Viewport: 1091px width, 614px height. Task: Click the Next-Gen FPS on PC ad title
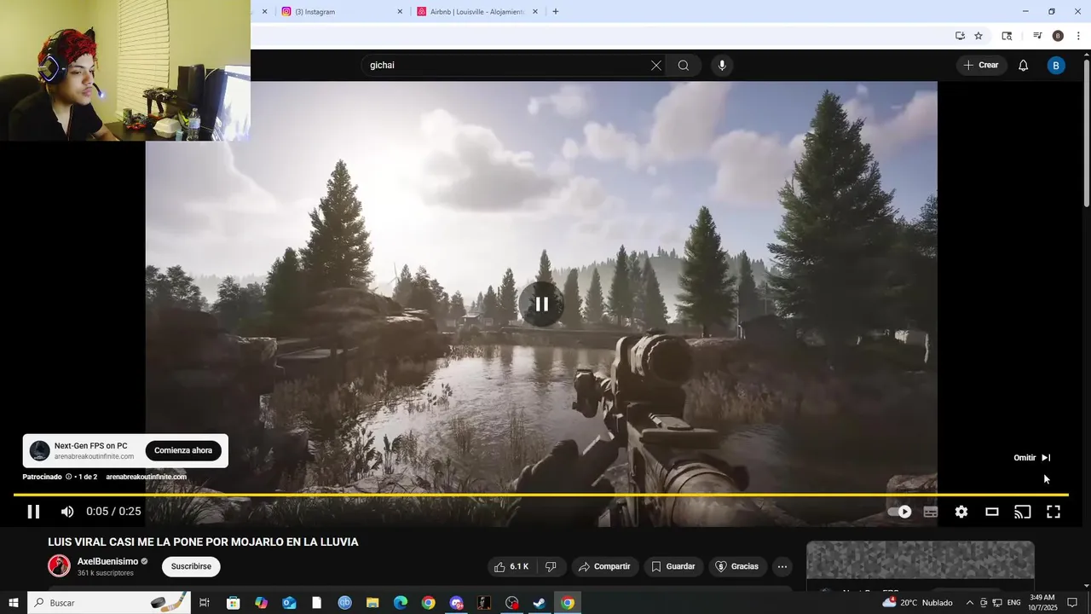[91, 446]
